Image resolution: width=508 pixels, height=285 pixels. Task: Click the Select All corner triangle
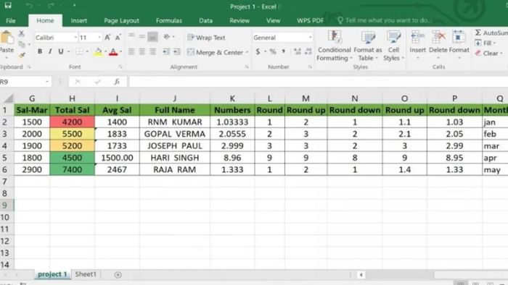pos(9,98)
